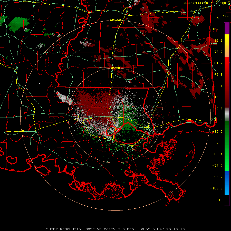Click the 50 NMI range ring label
231x231 pixels.
point(115,68)
